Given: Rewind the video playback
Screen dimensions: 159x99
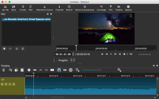Looking at the screenshot, I should click(x=107, y=54).
